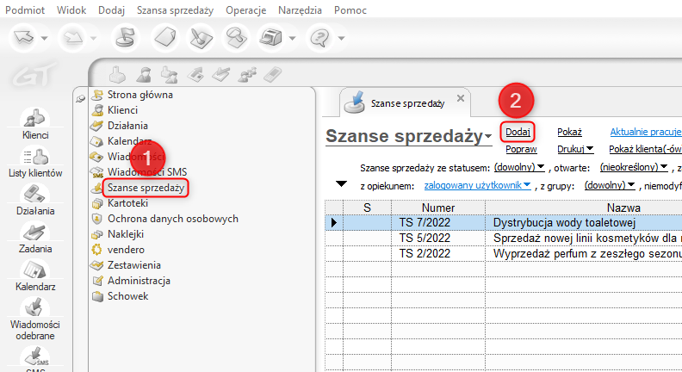Click the mobile phone icon in quick-add strip
Image resolution: width=682 pixels, height=372 pixels.
click(x=273, y=74)
